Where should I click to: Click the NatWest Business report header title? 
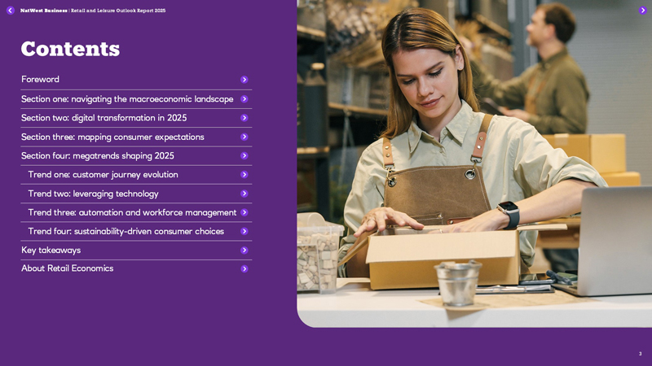coord(93,11)
